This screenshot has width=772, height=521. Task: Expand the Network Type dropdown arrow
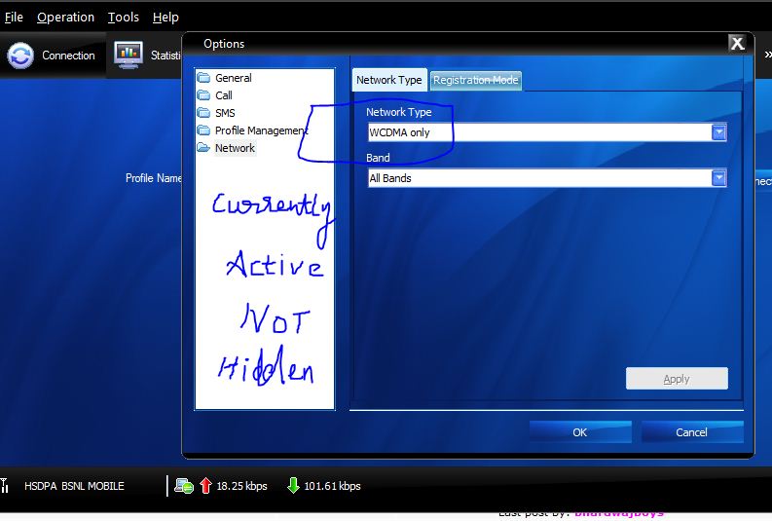[x=718, y=132]
